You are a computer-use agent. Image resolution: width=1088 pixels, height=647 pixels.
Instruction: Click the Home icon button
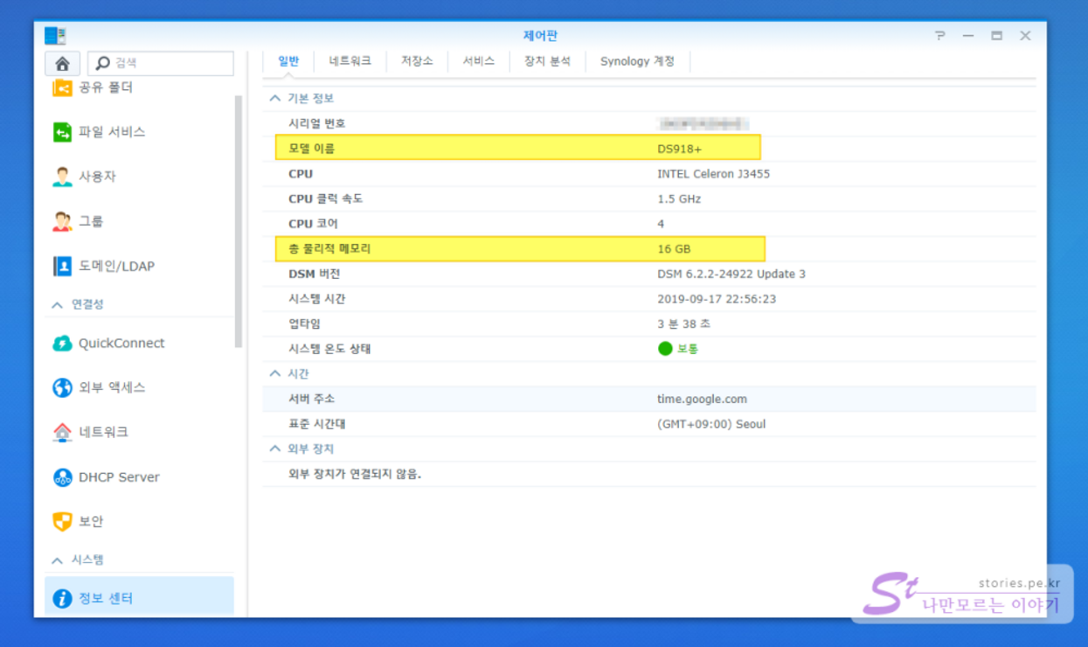point(62,64)
